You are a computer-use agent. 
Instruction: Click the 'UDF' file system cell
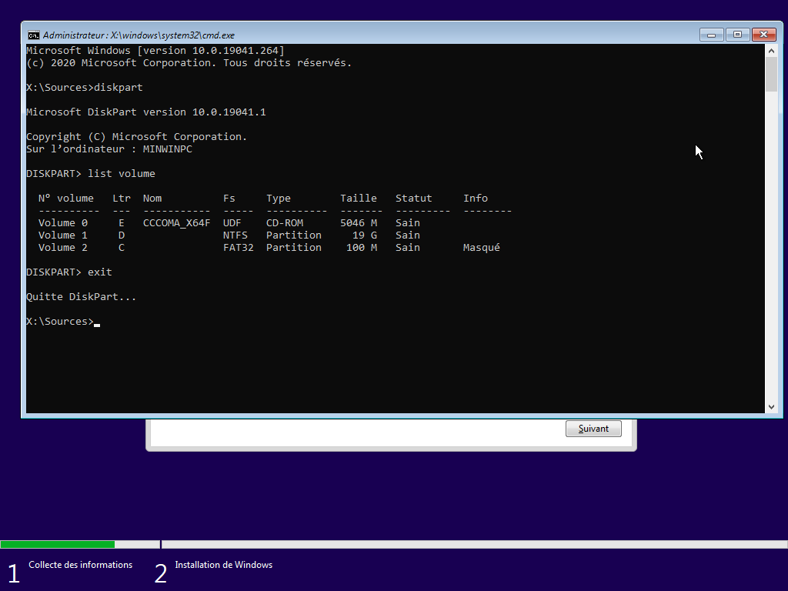[232, 222]
